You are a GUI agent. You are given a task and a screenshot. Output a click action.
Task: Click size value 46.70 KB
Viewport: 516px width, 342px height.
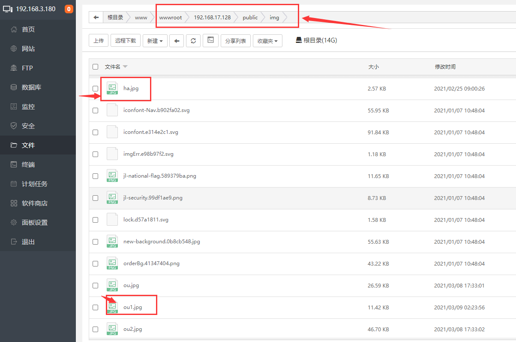(x=378, y=329)
